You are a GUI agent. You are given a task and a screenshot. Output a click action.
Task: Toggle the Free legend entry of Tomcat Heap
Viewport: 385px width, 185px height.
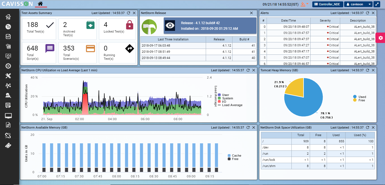(x=359, y=100)
